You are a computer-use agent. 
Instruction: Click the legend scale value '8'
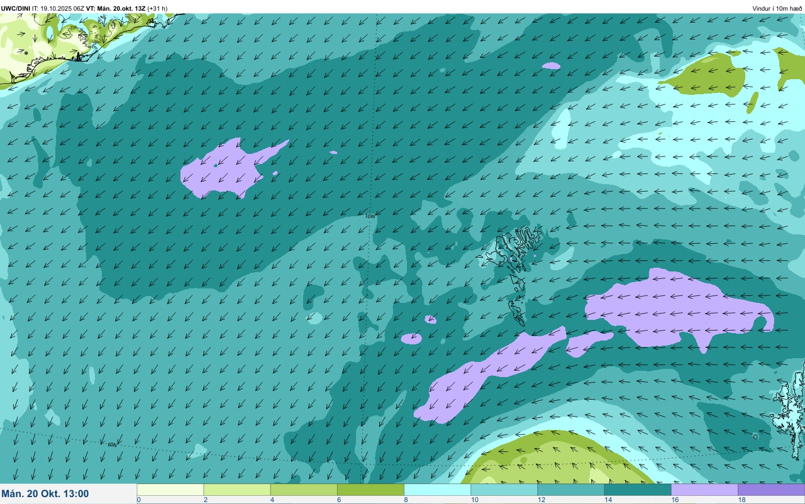pyautogui.click(x=405, y=500)
